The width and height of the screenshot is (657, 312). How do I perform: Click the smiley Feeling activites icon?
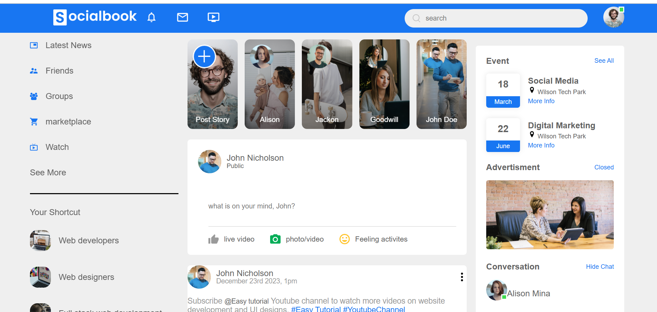[x=344, y=239]
